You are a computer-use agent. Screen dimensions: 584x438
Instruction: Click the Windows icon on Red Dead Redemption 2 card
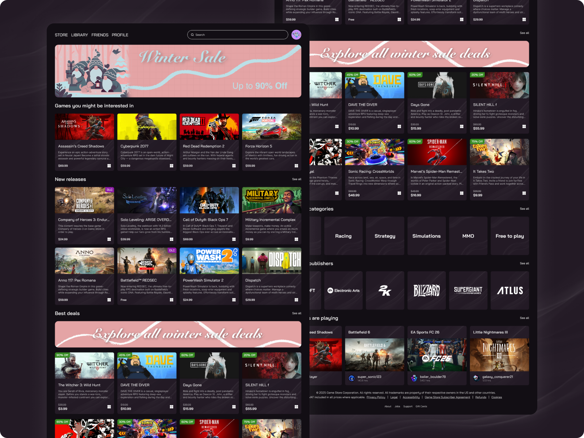[234, 166]
